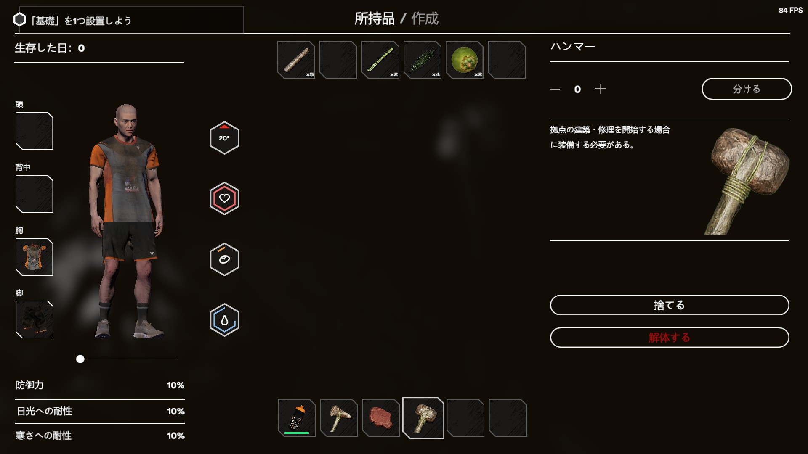
Task: Select the raw meat in hotbar
Action: 381,418
